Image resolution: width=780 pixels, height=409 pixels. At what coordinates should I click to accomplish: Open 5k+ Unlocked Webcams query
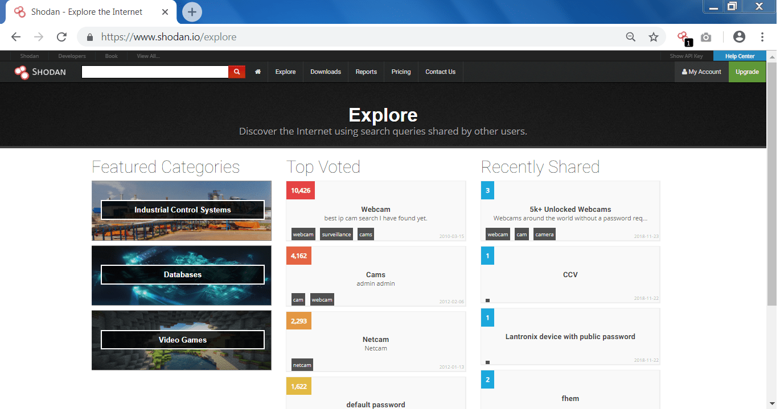[x=570, y=209]
